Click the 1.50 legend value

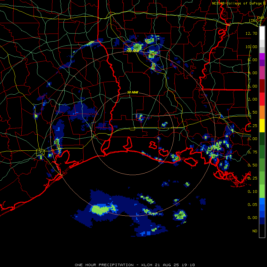(252, 112)
